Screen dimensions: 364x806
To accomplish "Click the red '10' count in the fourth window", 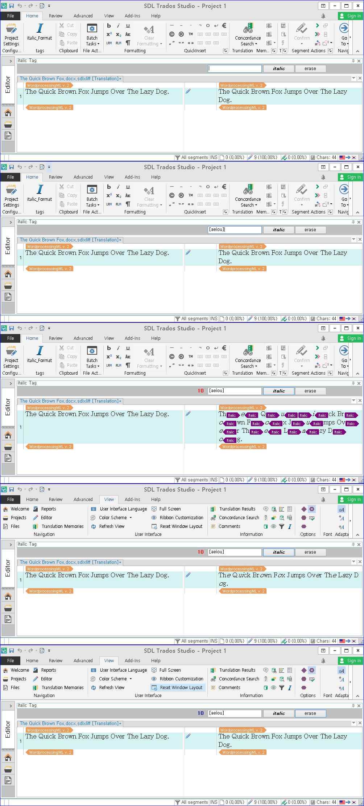I will click(x=200, y=552).
